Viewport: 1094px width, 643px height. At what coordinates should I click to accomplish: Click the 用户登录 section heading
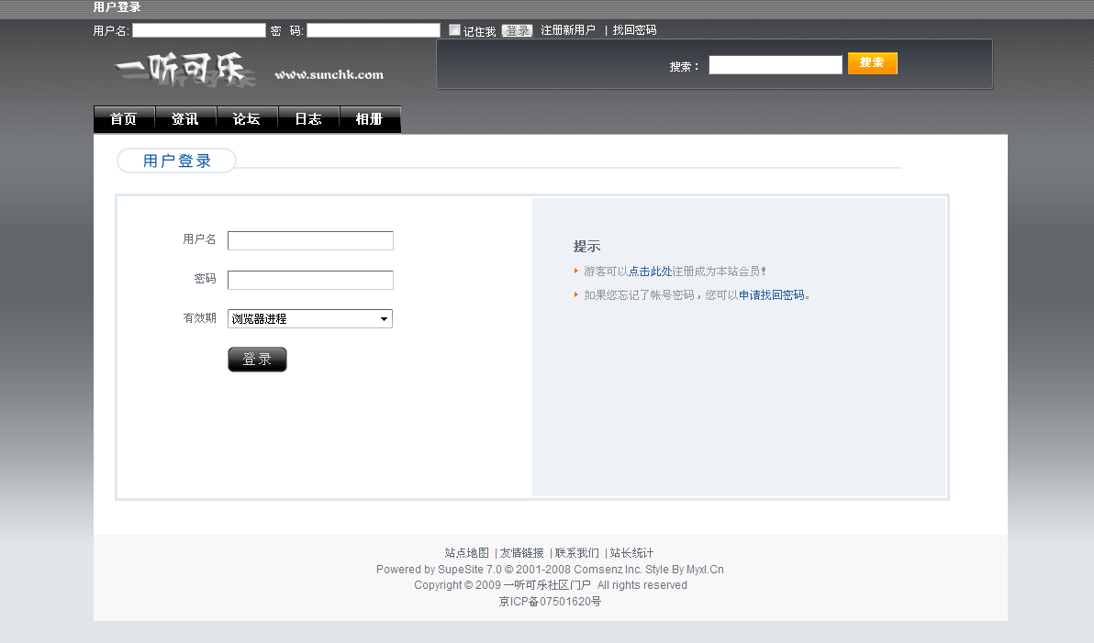[x=176, y=161]
